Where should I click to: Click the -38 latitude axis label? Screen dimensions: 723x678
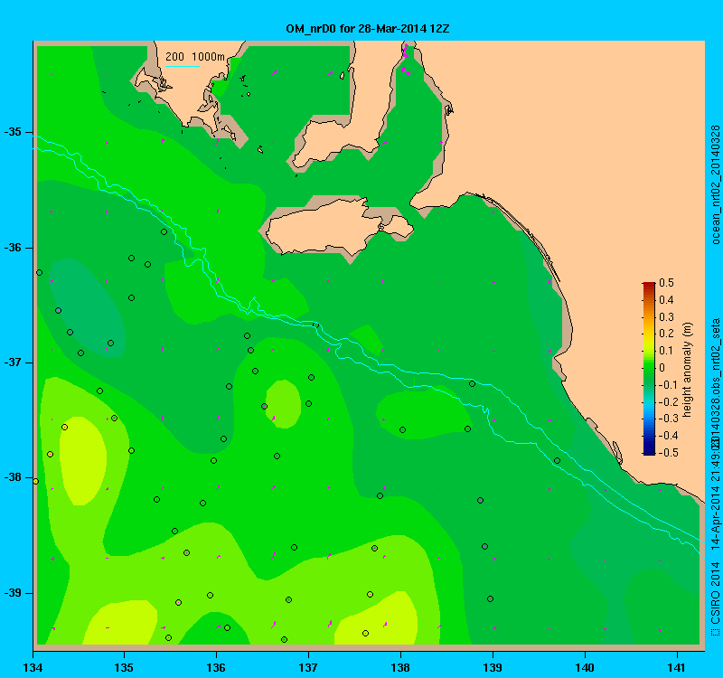13,477
